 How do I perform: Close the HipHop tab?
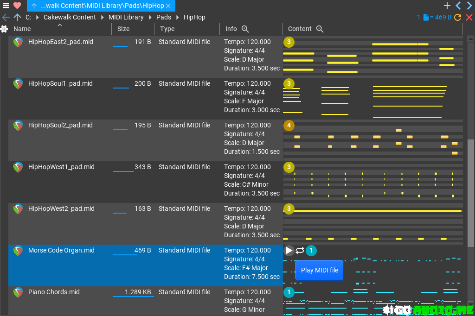point(168,6)
